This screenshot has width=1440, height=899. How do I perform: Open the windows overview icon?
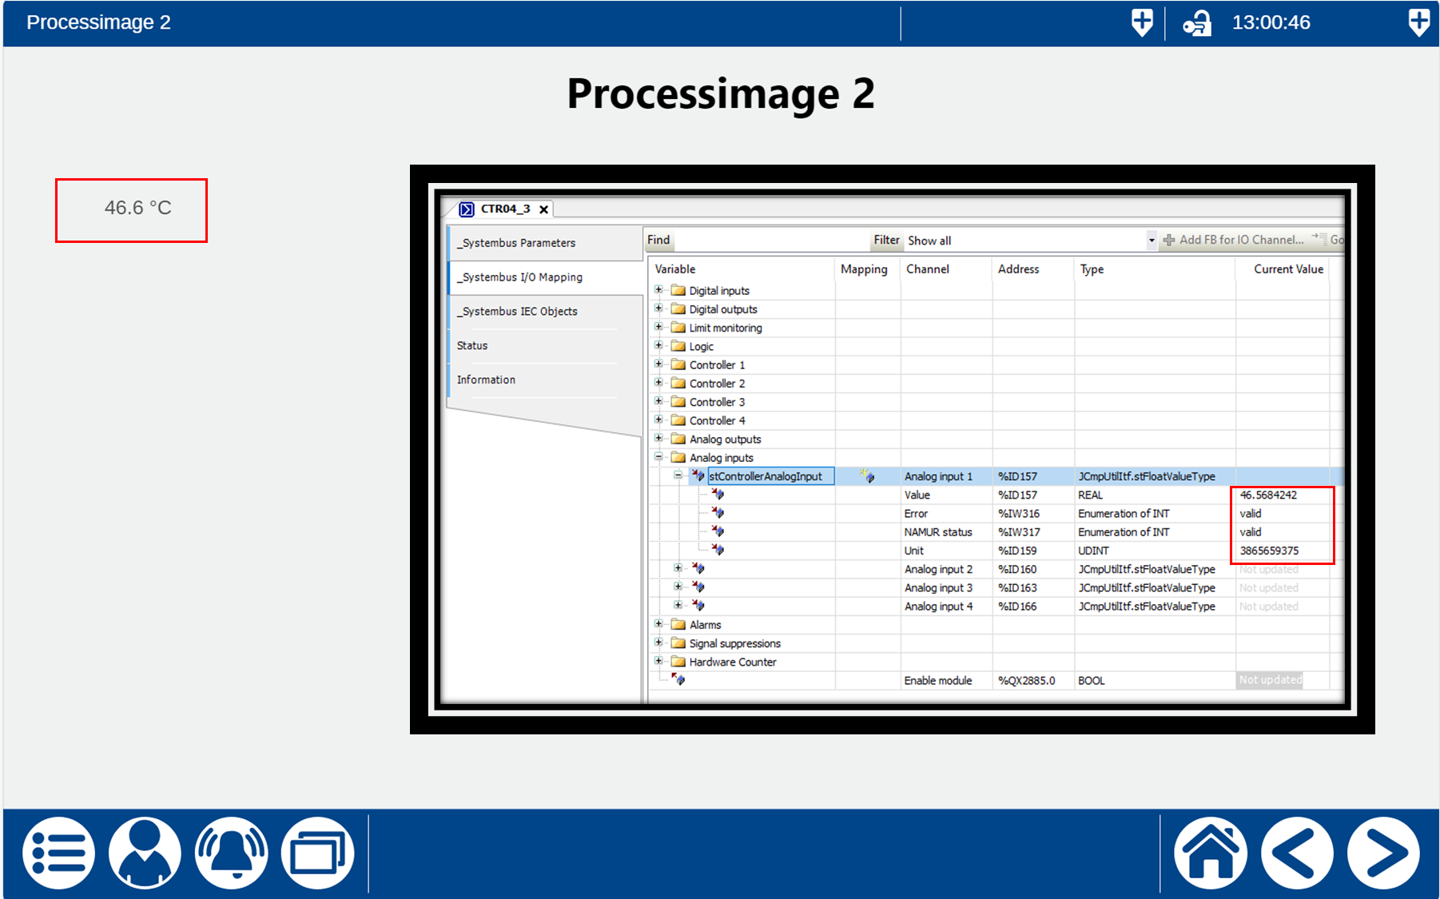coord(317,853)
